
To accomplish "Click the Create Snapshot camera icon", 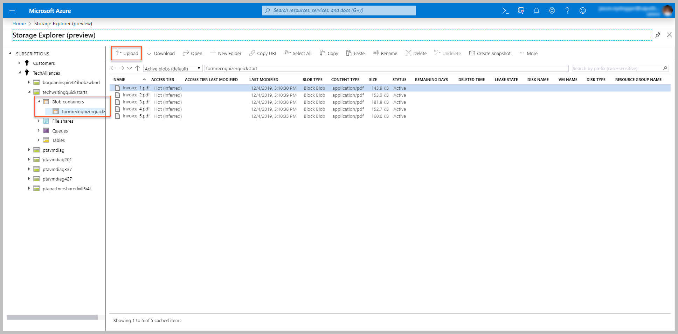I will pyautogui.click(x=472, y=53).
